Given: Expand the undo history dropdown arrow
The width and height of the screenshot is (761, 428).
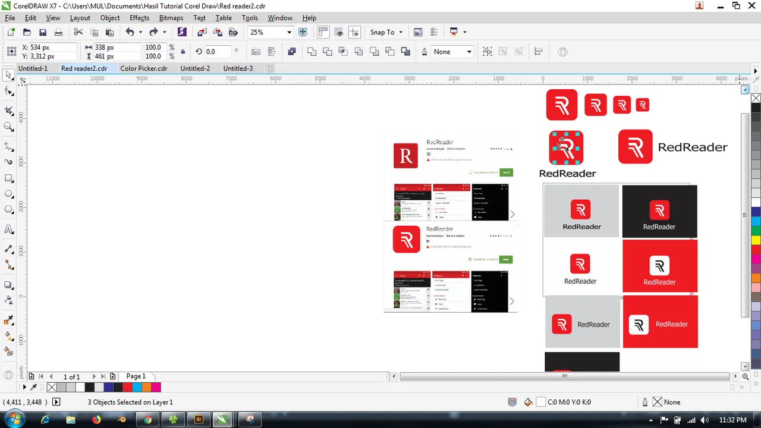Looking at the screenshot, I should coord(140,32).
